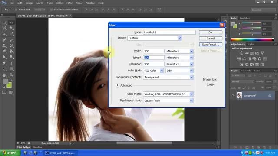Click Cancel in the New dialog
Viewport: 278px width, 156px height.
pos(210,39)
